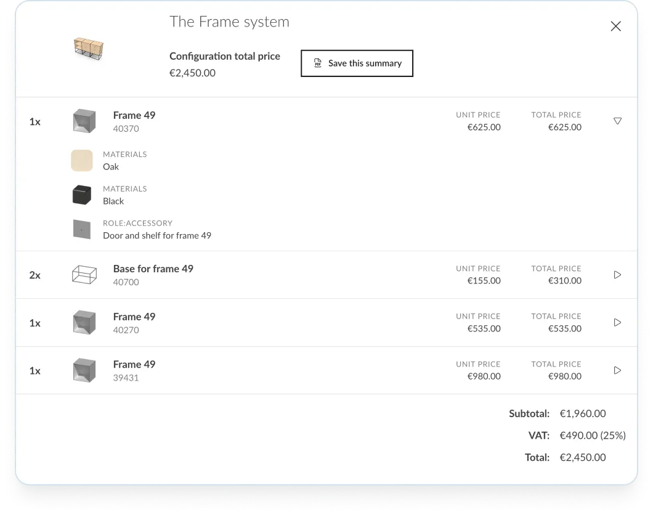Viewport: 653px width, 515px height.
Task: Select the Oak material swatch
Action: (x=82, y=160)
